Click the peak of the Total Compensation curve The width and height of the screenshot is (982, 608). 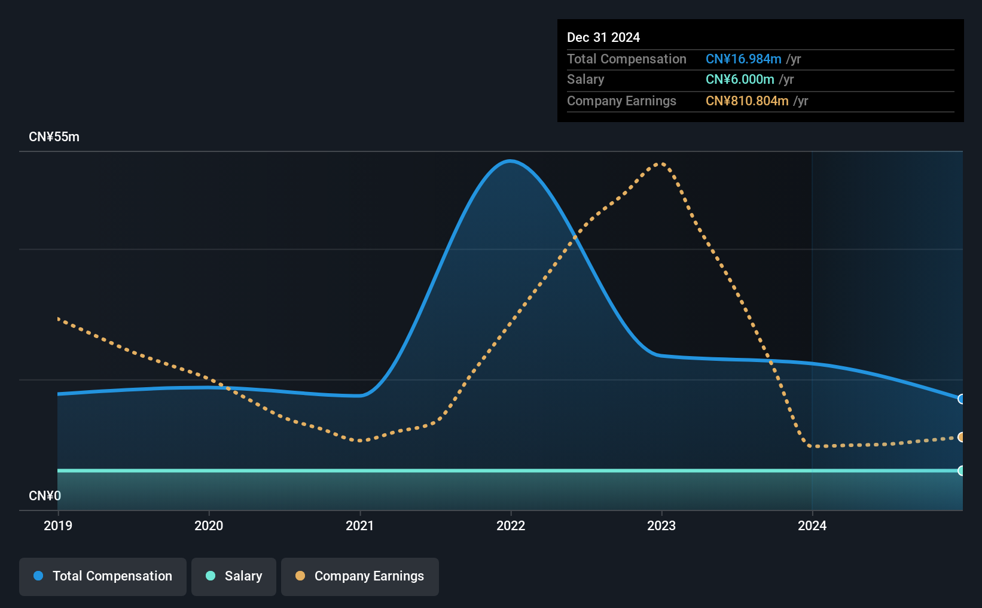pyautogui.click(x=510, y=161)
